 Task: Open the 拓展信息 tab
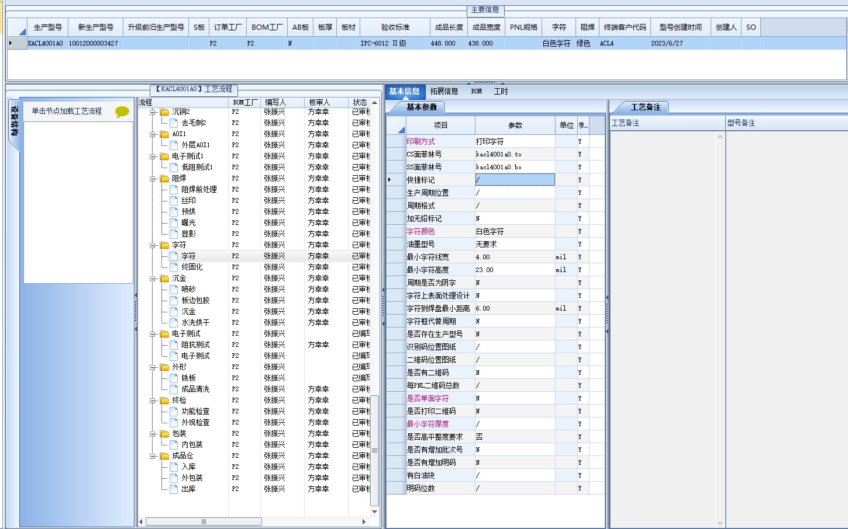[x=444, y=92]
